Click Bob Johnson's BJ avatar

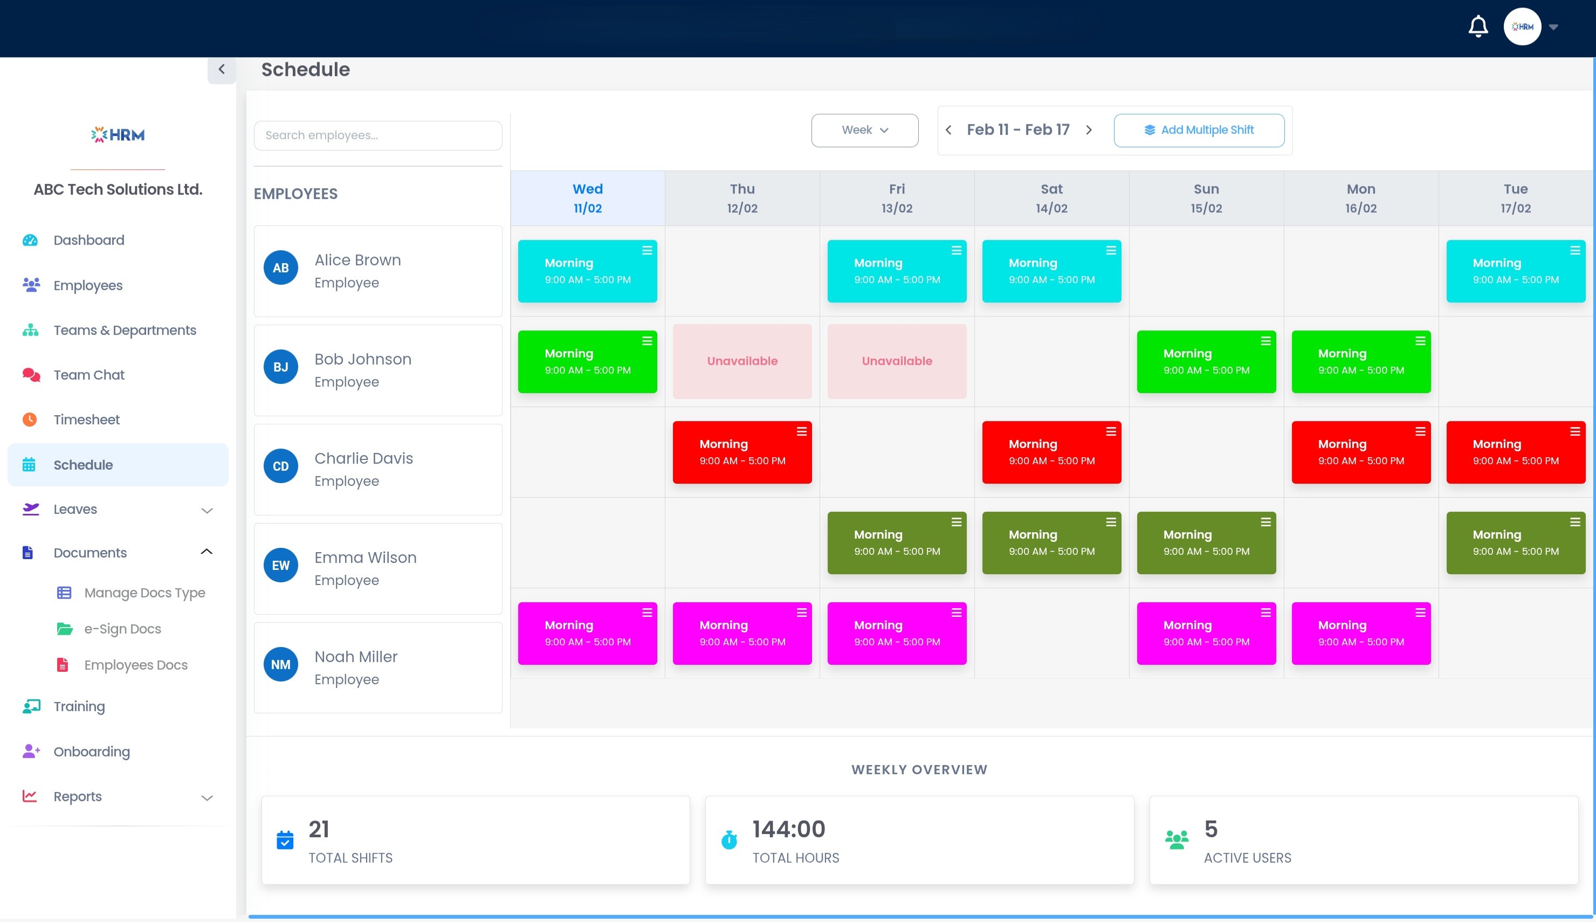click(280, 367)
